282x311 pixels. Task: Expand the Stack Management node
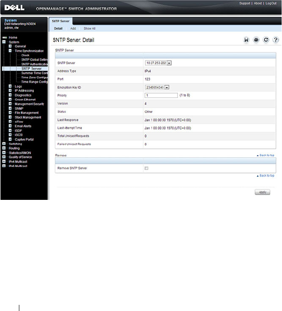pos(10,117)
